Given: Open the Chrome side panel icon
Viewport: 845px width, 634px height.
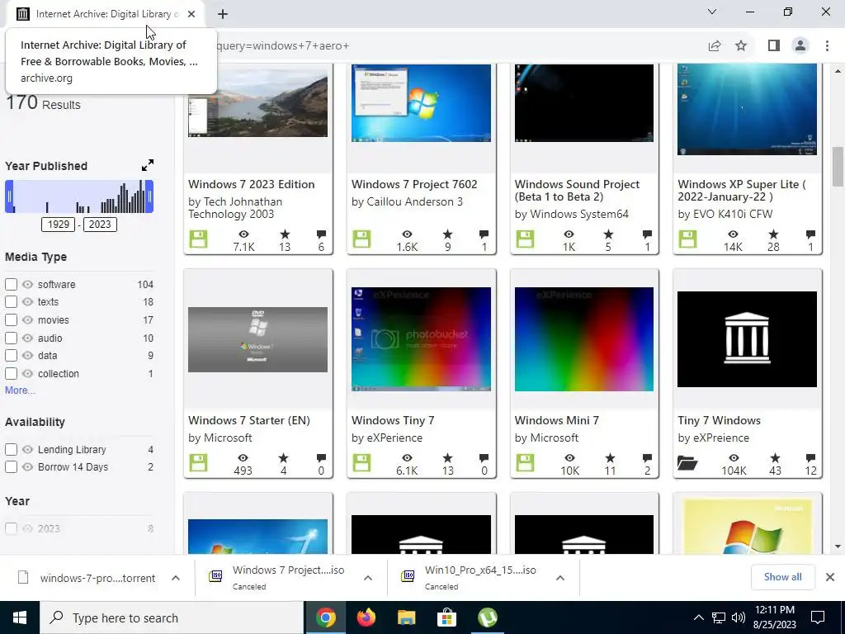Looking at the screenshot, I should 774,46.
